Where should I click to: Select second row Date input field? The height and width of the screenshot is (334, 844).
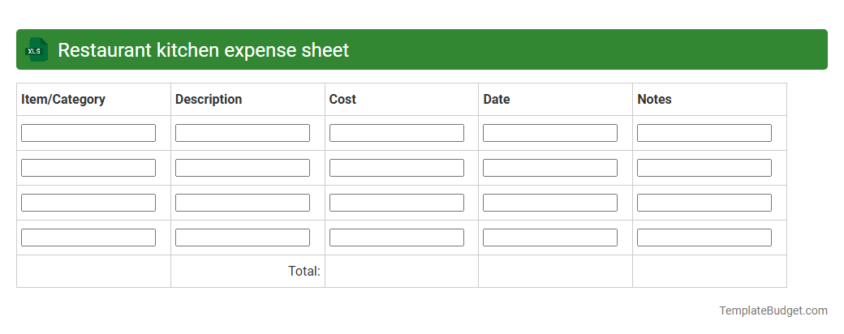(550, 168)
